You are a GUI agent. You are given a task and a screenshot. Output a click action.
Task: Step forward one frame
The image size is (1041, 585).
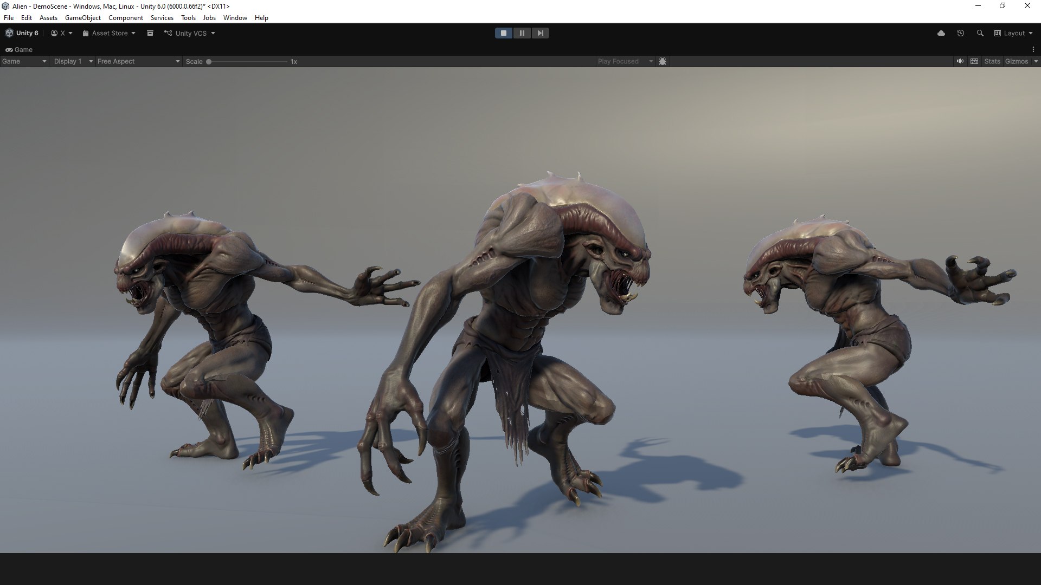point(541,33)
